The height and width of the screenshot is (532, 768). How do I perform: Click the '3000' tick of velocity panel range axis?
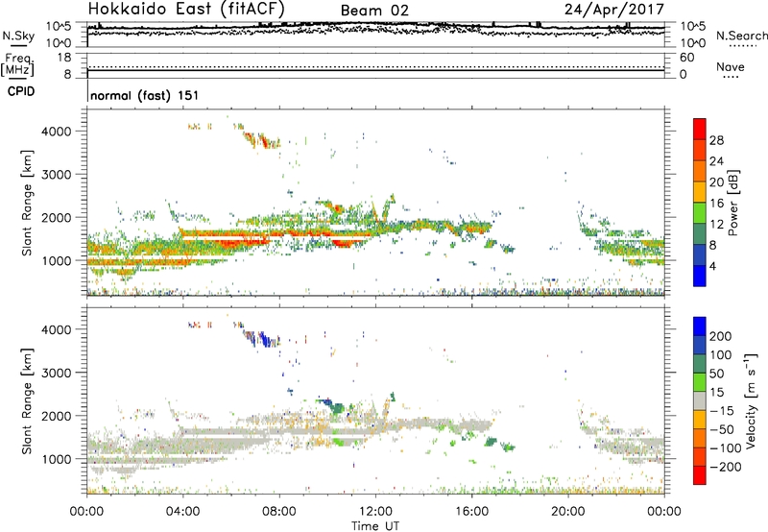pyautogui.click(x=56, y=373)
